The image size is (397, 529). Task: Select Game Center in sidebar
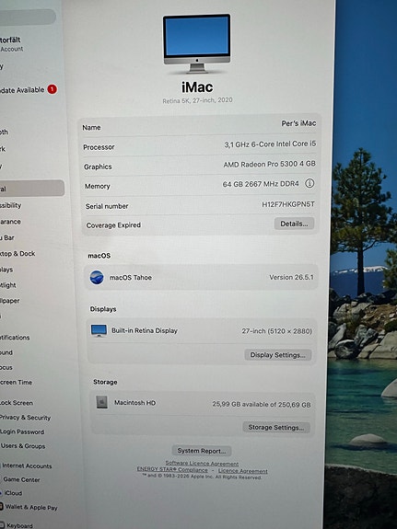pos(20,479)
